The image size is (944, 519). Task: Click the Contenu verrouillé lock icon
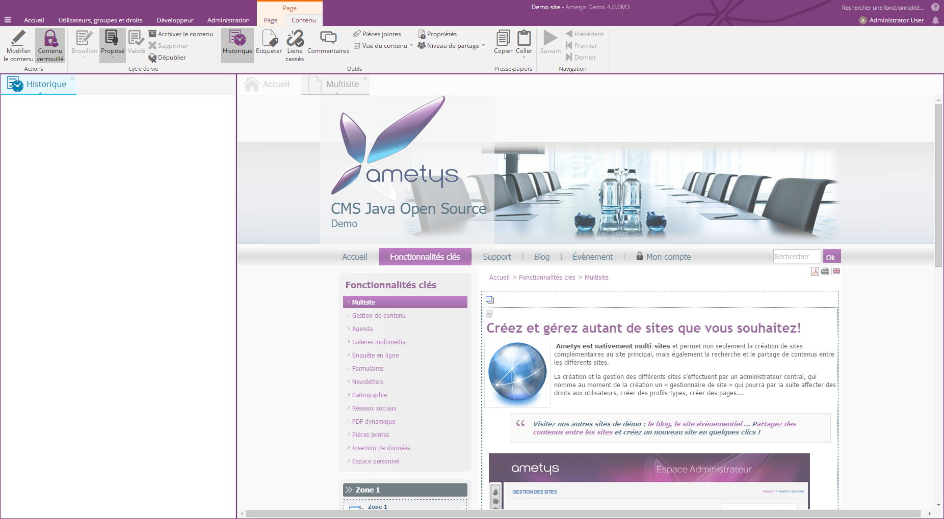click(50, 38)
